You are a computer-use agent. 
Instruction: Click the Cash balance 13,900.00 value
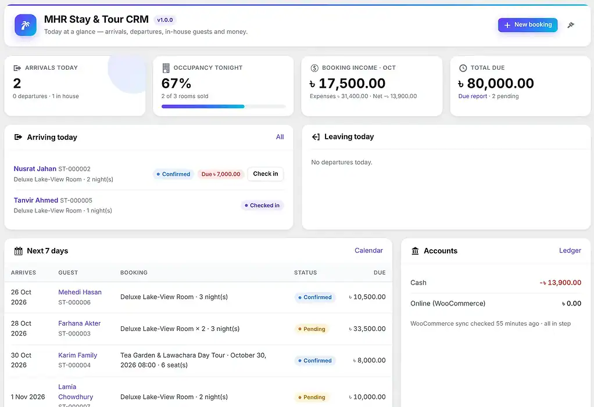560,283
